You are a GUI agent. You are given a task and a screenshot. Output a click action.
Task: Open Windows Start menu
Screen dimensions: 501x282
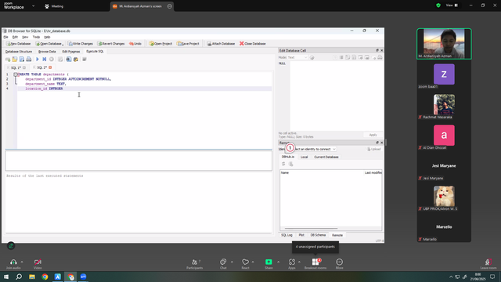coord(6,277)
